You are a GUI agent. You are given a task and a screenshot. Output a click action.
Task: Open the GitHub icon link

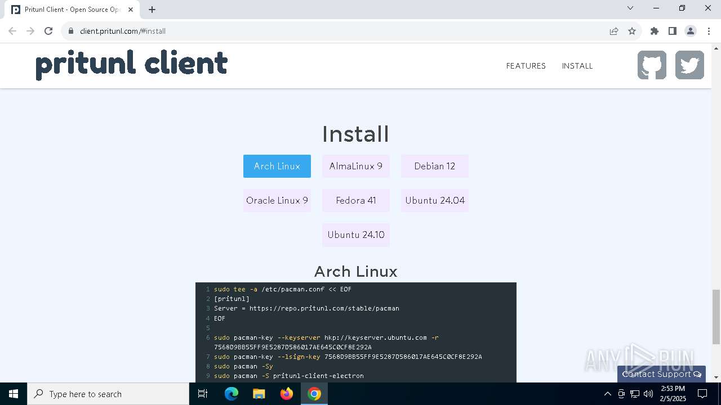(x=652, y=65)
